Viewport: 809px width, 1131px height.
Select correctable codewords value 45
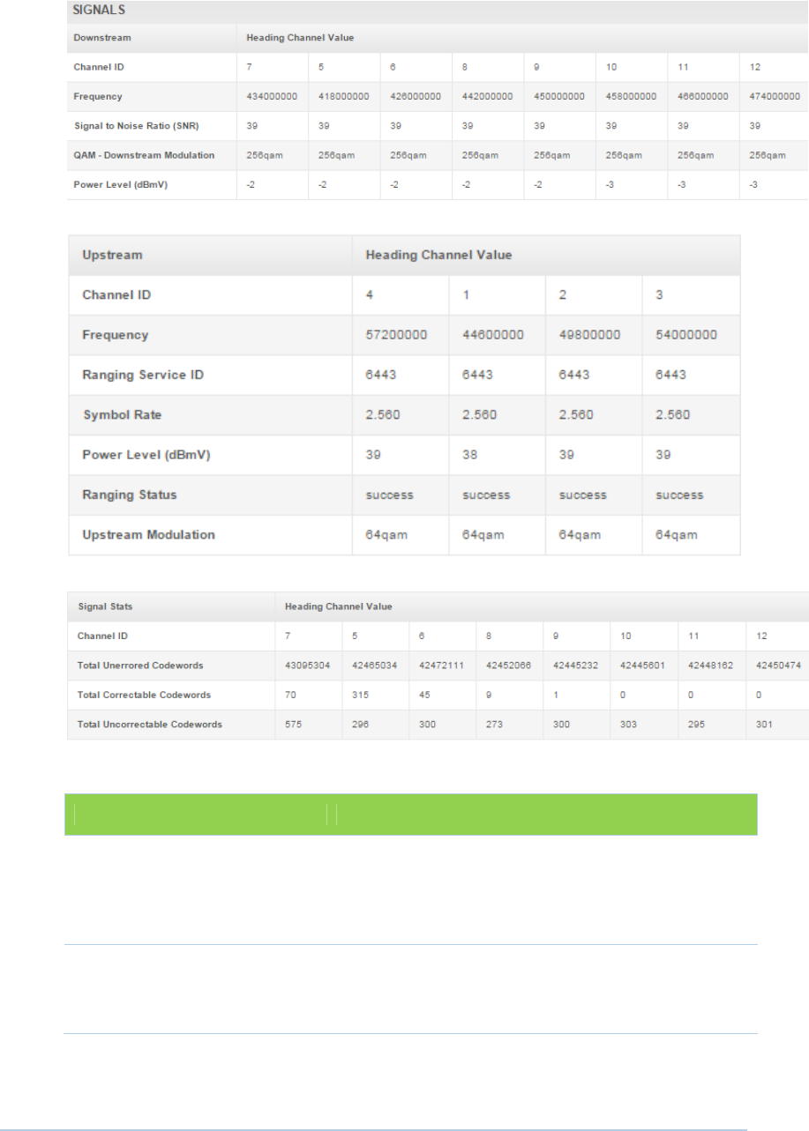[425, 695]
